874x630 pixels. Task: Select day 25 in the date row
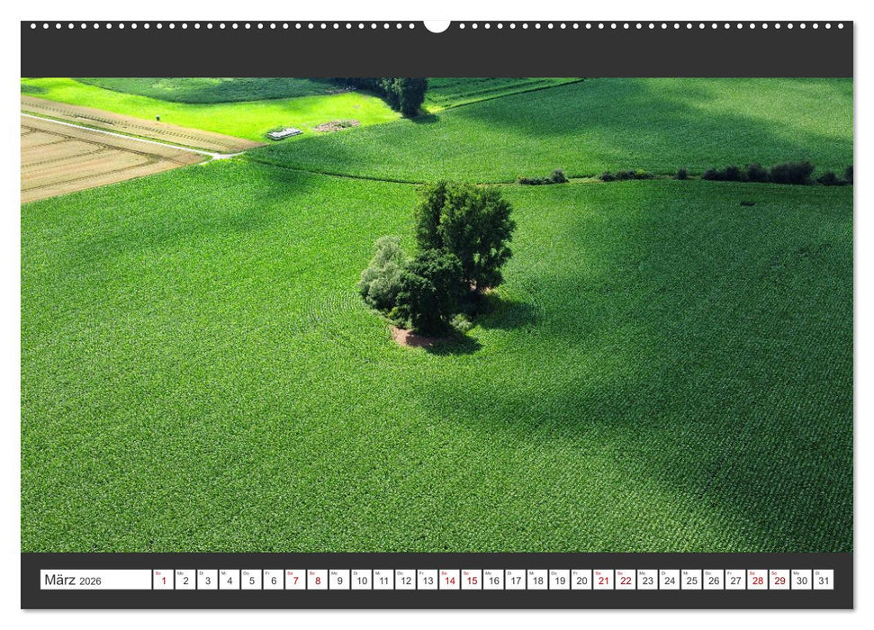point(690,580)
